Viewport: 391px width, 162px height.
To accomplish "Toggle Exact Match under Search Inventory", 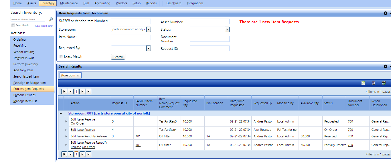I will [13, 25].
